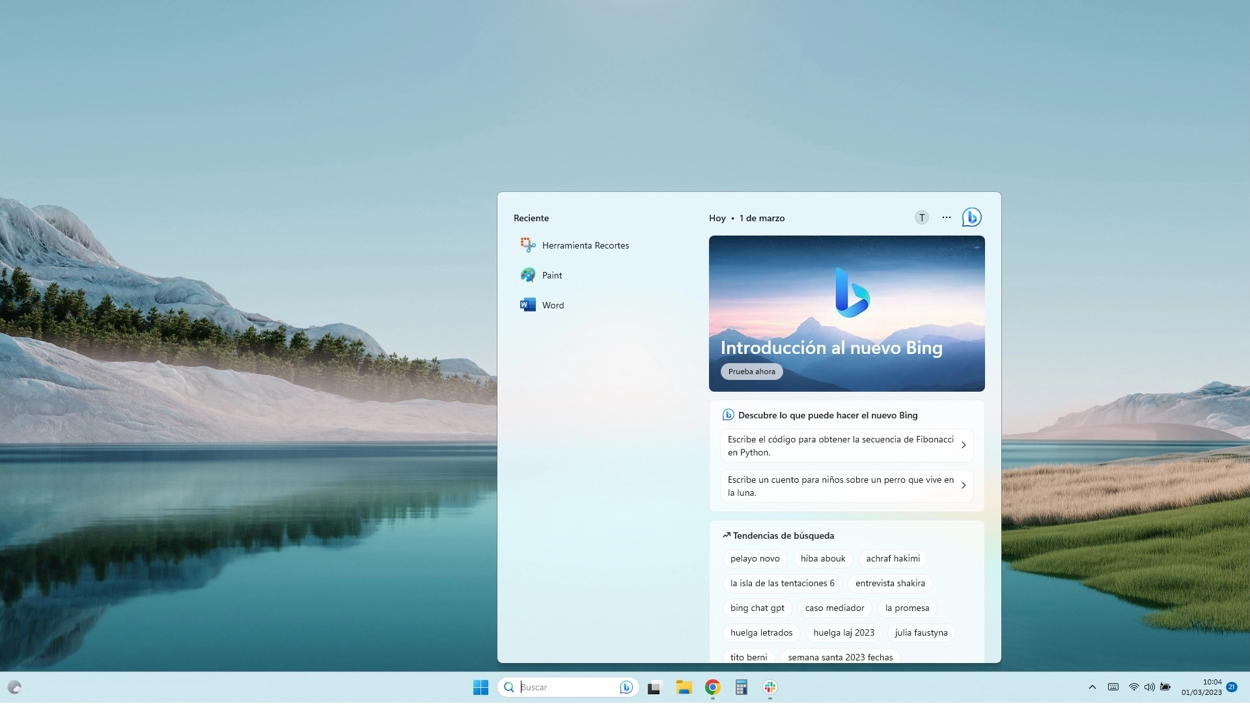Viewport: 1250px width, 704px height.
Task: Click the battery status icon
Action: click(1165, 687)
